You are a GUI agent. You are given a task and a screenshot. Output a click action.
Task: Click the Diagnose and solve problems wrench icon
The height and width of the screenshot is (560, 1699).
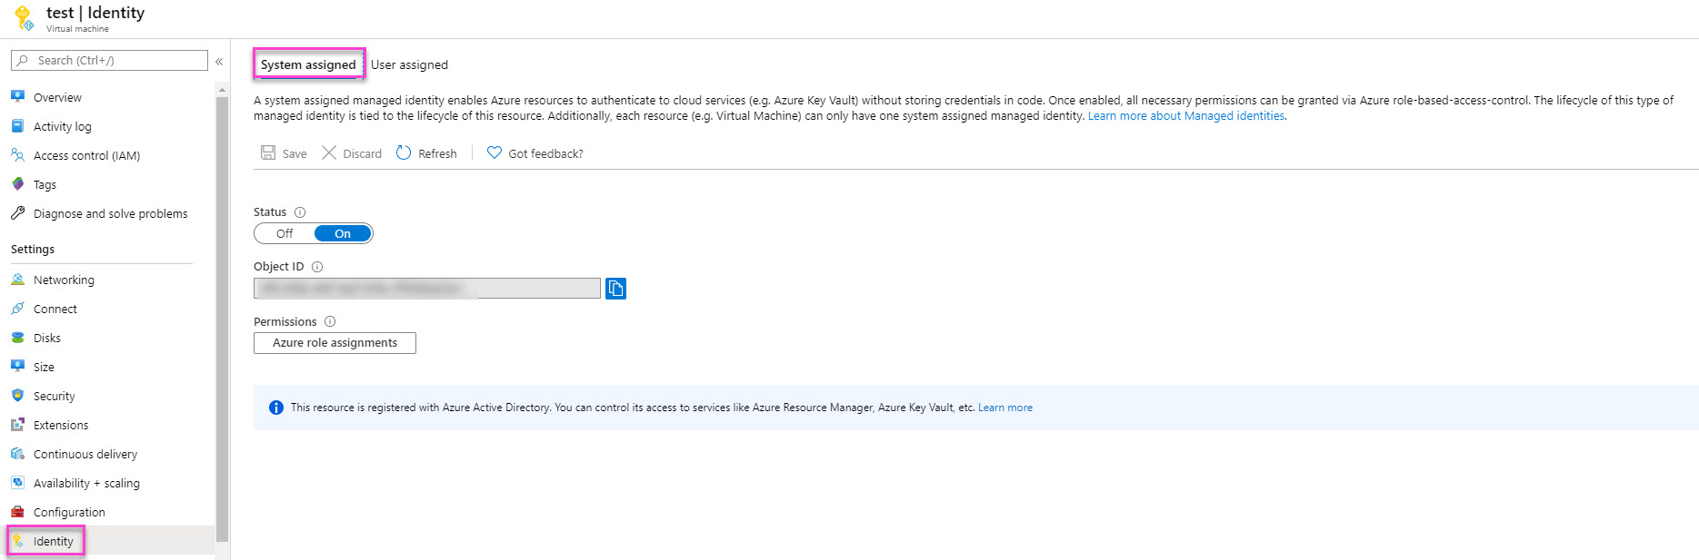17,213
